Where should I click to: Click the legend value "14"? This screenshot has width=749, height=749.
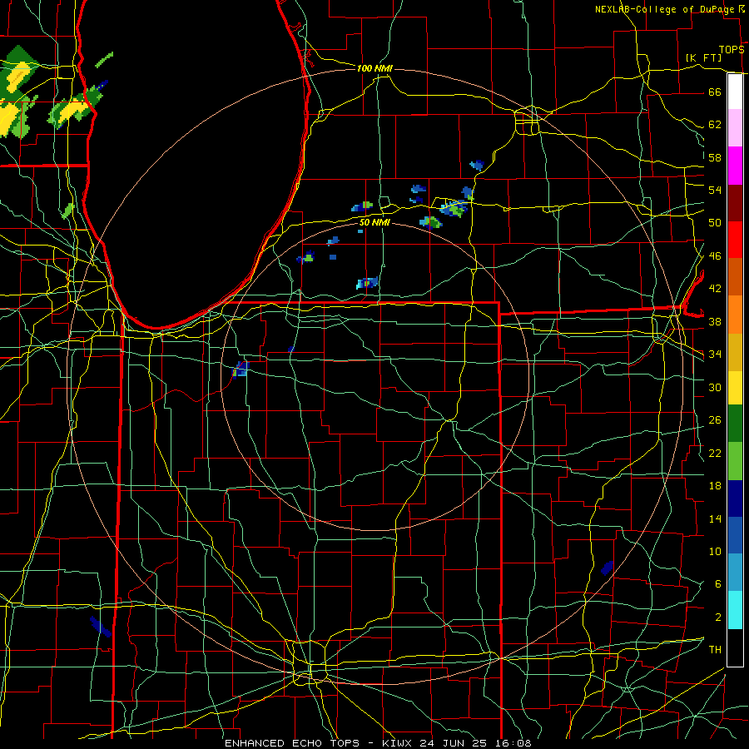pos(715,518)
